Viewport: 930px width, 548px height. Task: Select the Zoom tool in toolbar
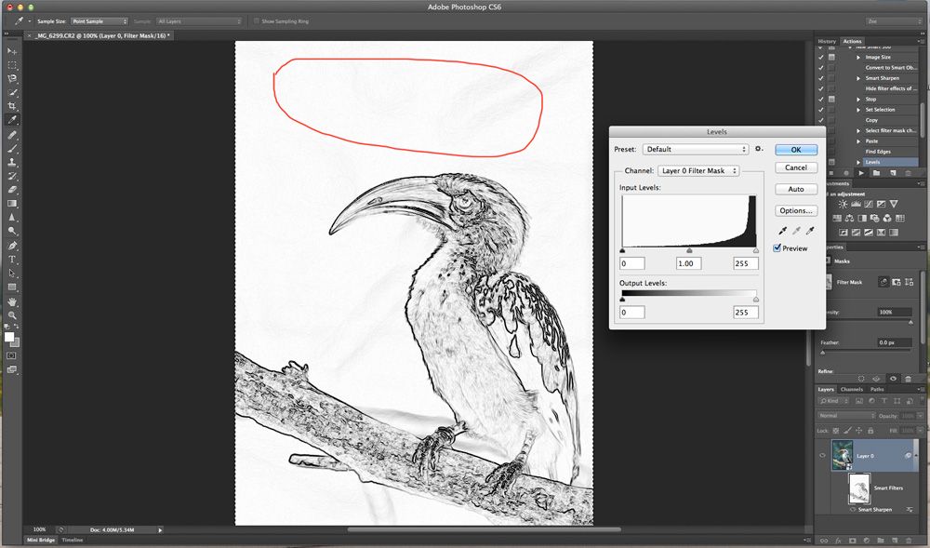pos(12,315)
